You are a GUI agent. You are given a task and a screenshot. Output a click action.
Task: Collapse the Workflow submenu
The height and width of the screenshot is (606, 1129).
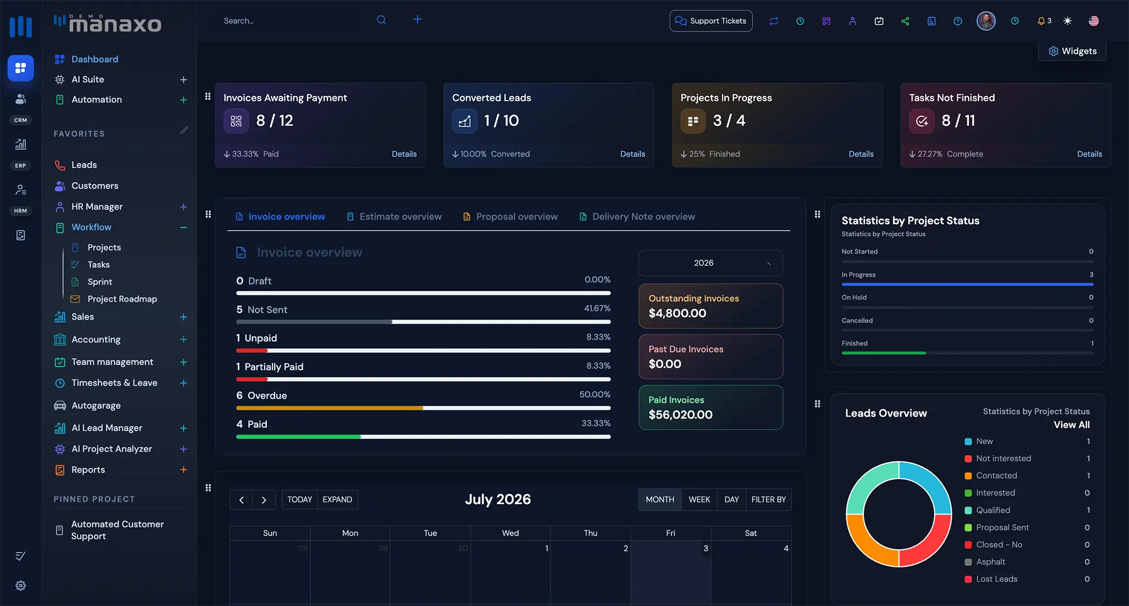pyautogui.click(x=184, y=228)
